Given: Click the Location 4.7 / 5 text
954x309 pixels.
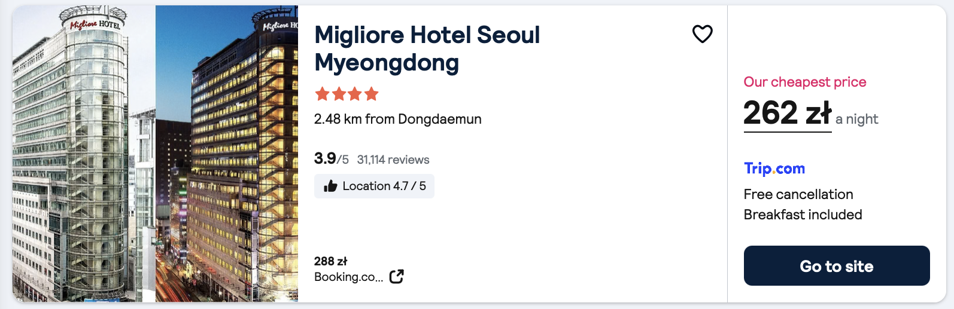Looking at the screenshot, I should click(x=384, y=186).
